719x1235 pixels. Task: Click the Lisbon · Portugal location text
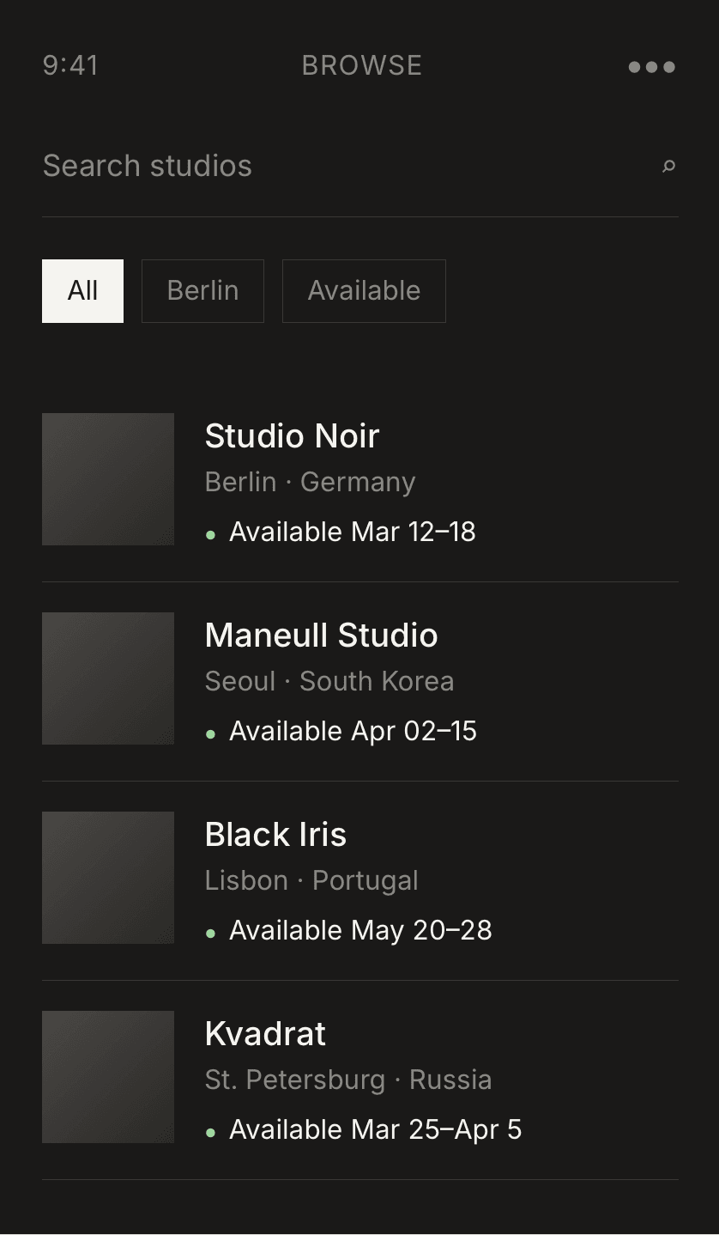tap(311, 880)
